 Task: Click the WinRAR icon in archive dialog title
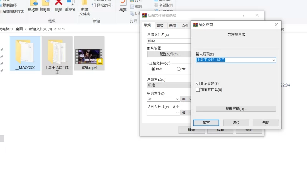click(144, 15)
